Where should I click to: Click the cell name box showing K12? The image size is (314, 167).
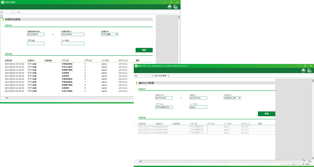139,76
